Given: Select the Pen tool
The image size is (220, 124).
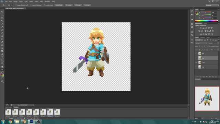Looking at the screenshot, I should (x=2, y=54).
